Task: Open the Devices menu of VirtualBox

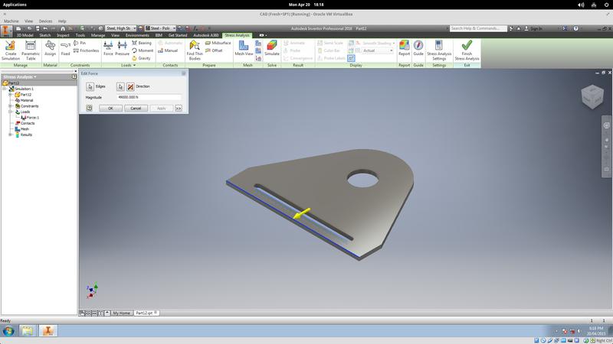Action: (x=45, y=21)
